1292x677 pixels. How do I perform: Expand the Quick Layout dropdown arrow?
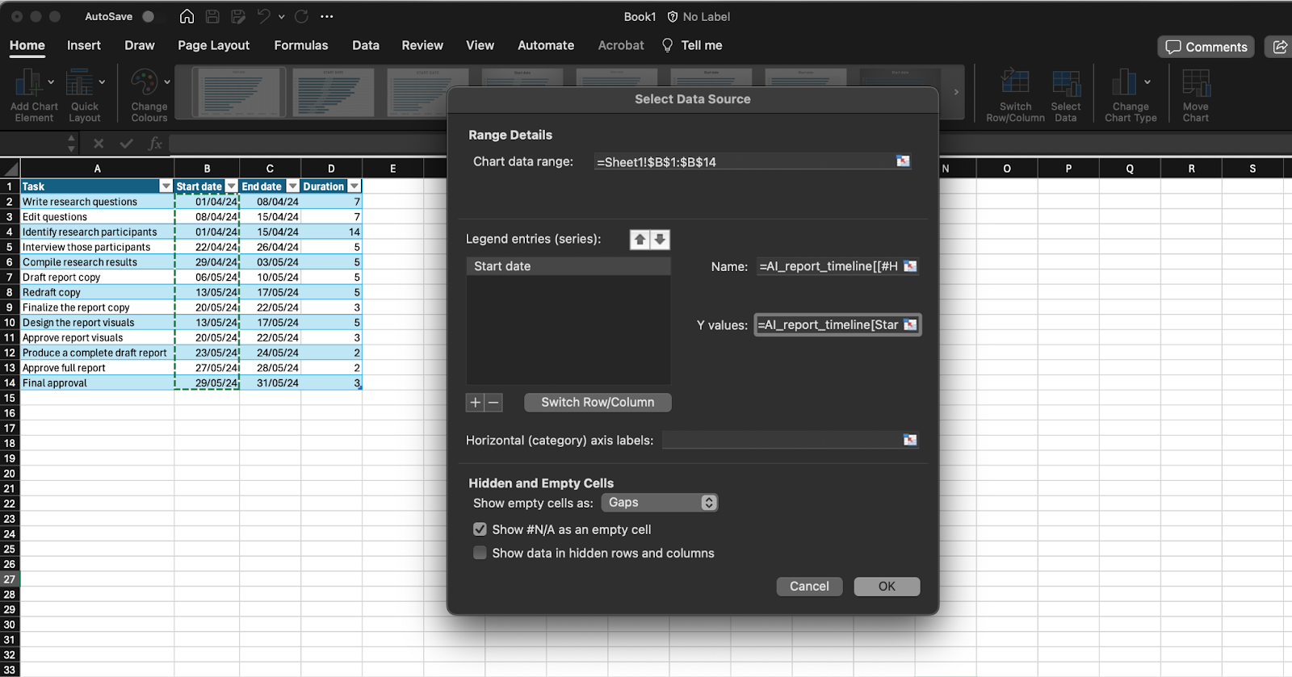pos(102,81)
